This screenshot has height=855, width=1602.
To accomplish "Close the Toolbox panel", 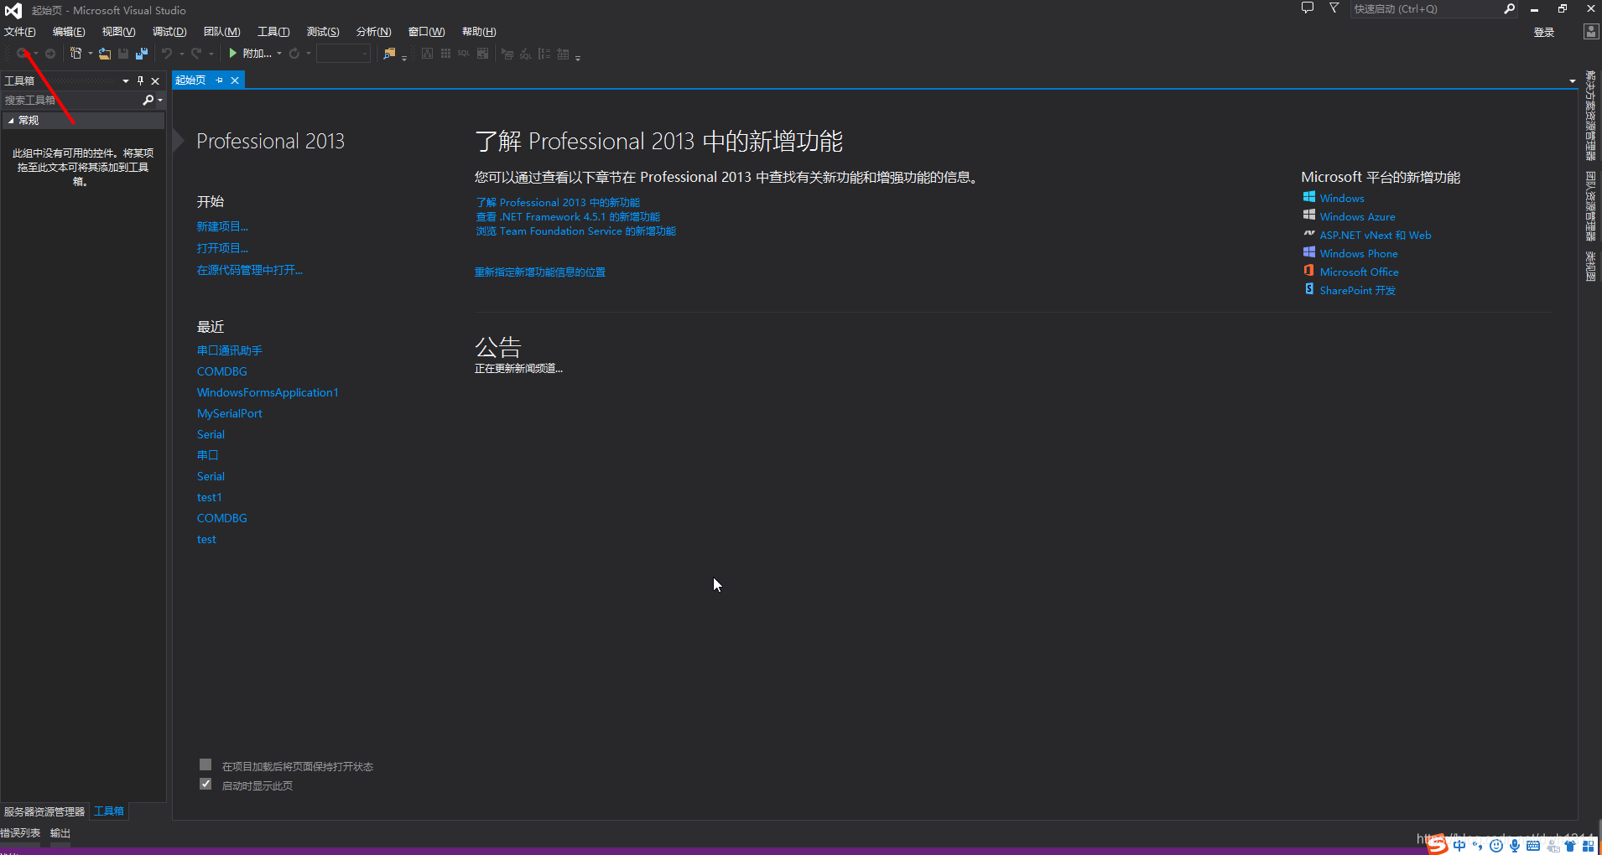I will (155, 80).
